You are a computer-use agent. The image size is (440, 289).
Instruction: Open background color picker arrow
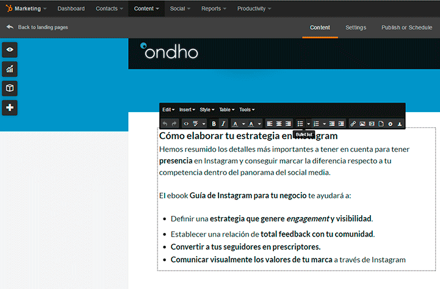coord(259,124)
